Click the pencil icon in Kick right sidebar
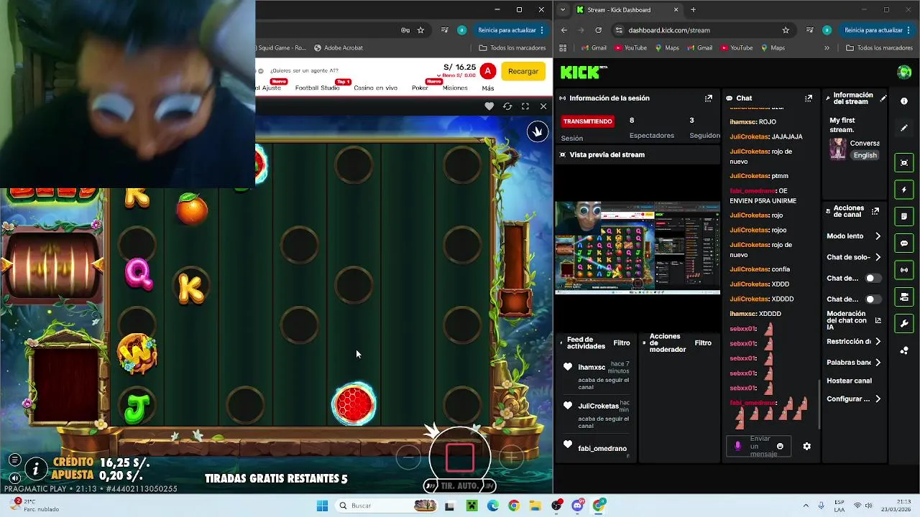Viewport: 920px width, 517px height. (x=904, y=128)
